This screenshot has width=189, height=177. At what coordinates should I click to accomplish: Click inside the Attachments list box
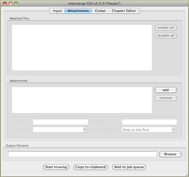[82, 100]
